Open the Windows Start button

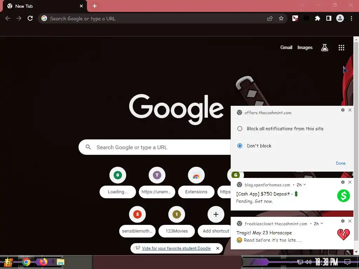pyautogui.click(x=8, y=262)
